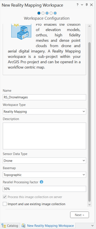
Task: Click the building illustration icon
Action: [21, 32]
